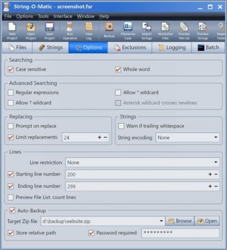This screenshot has width=227, height=250.
Task: Click the Import Strings toolbar icon
Action: pyautogui.click(x=147, y=31)
